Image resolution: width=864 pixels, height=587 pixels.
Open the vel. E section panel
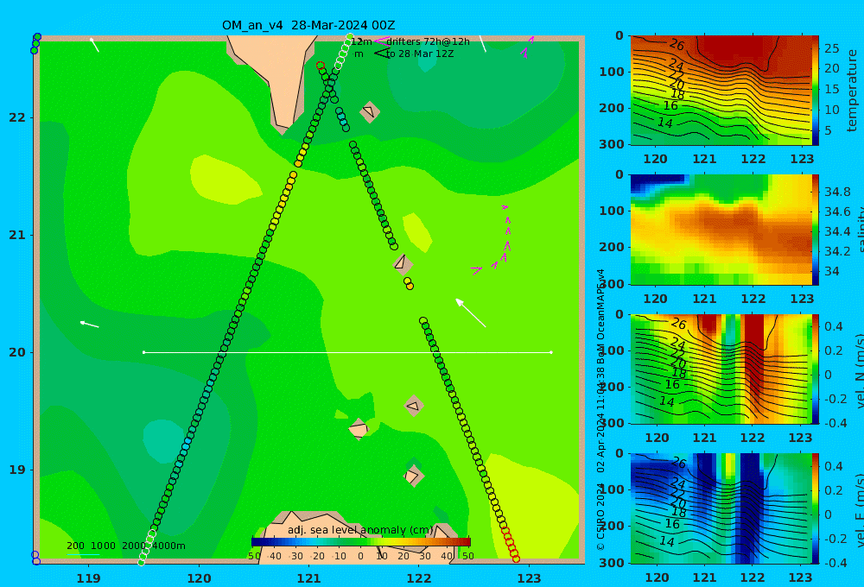pyautogui.click(x=721, y=508)
